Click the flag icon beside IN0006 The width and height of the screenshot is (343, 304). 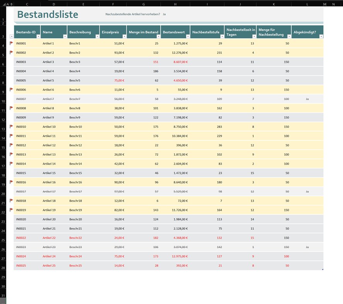(x=11, y=89)
